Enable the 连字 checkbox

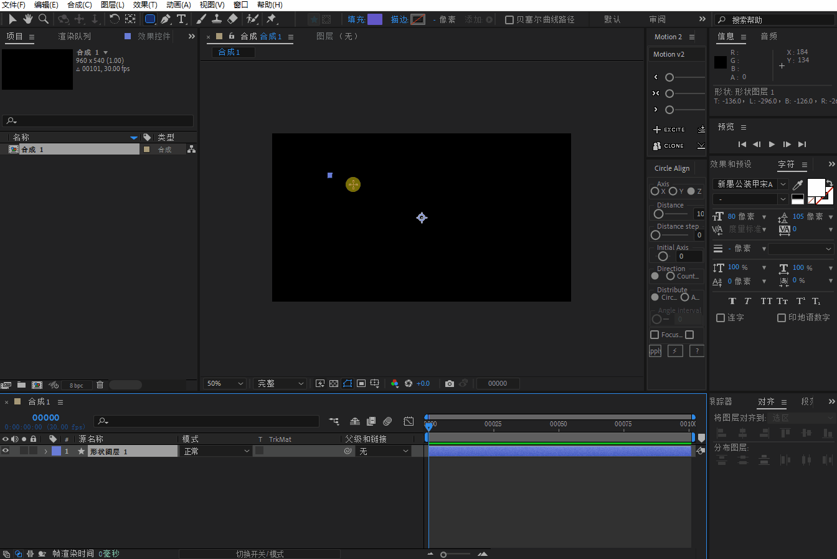[x=721, y=318]
